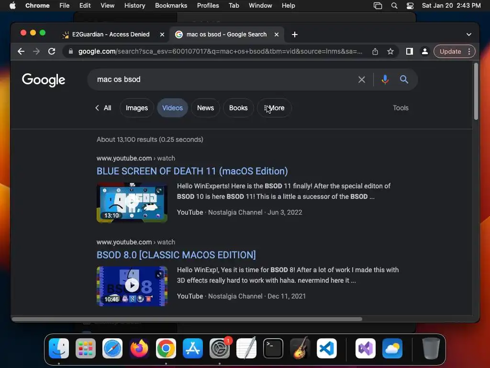Open the View menu
490x368 pixels.
click(x=107, y=6)
